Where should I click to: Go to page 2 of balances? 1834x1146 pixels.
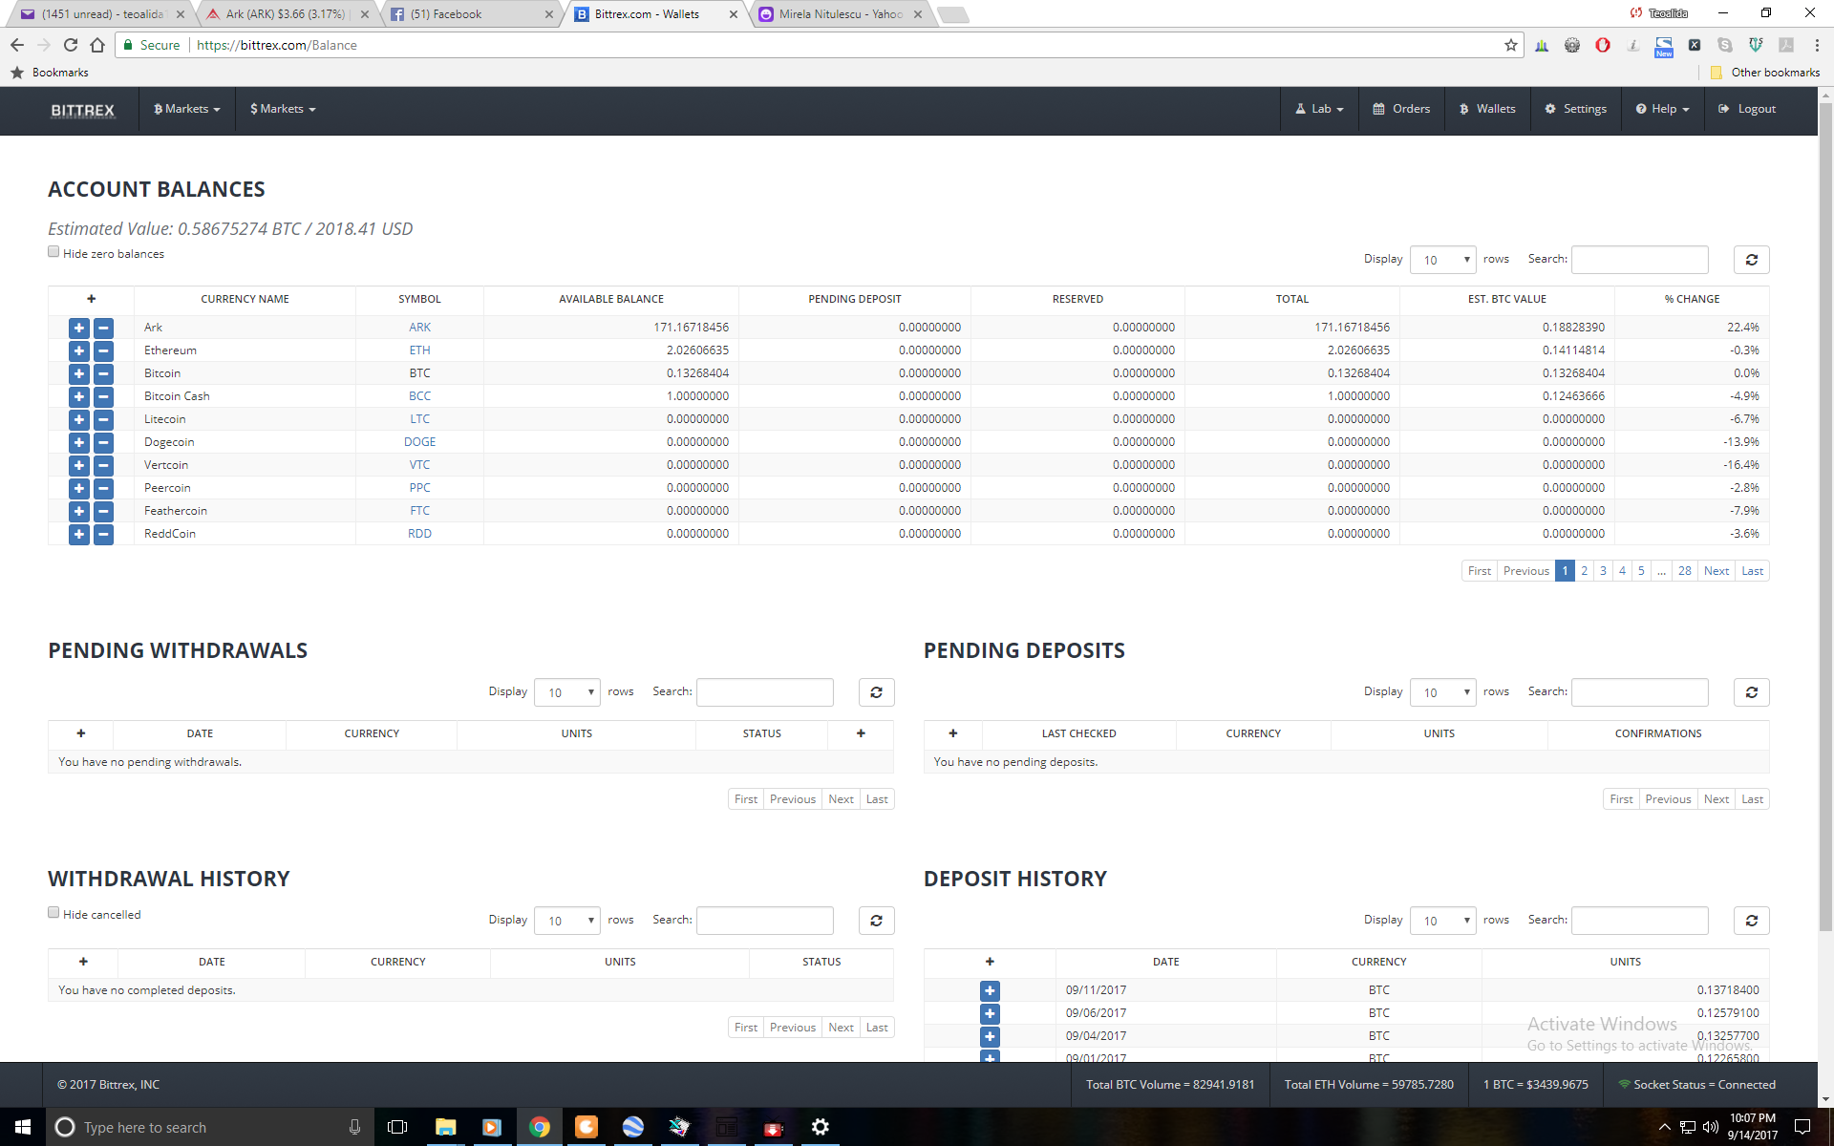click(x=1584, y=571)
